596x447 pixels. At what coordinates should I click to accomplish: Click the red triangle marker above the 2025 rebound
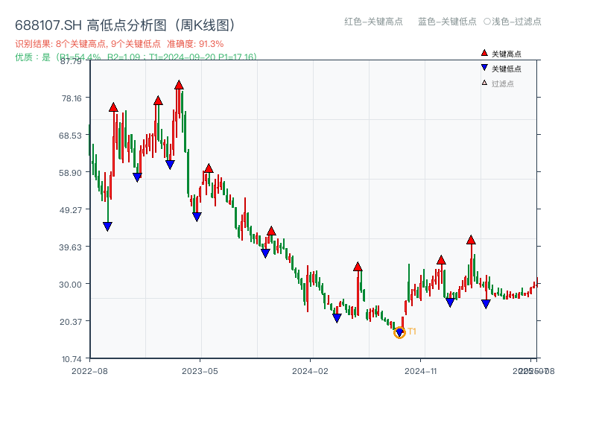click(471, 240)
